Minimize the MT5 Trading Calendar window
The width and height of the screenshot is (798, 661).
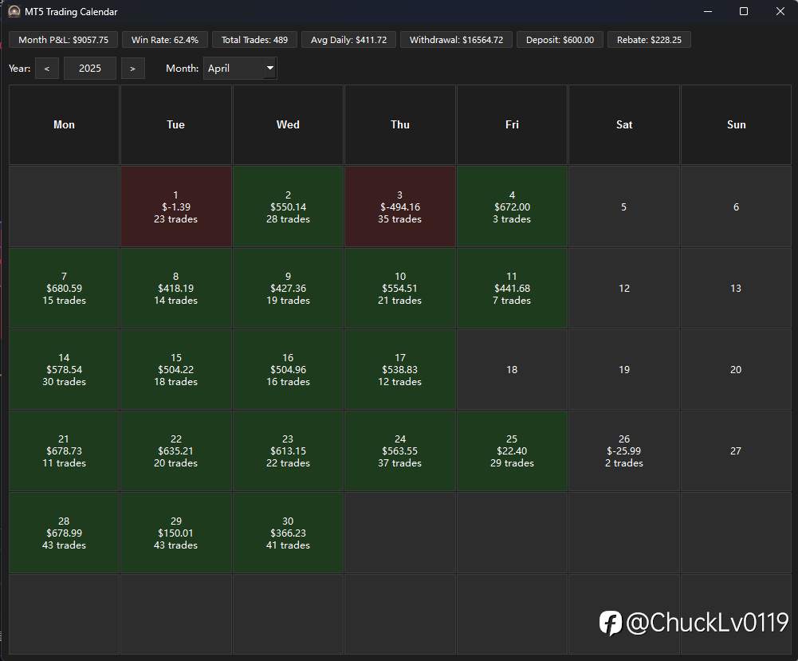[707, 11]
